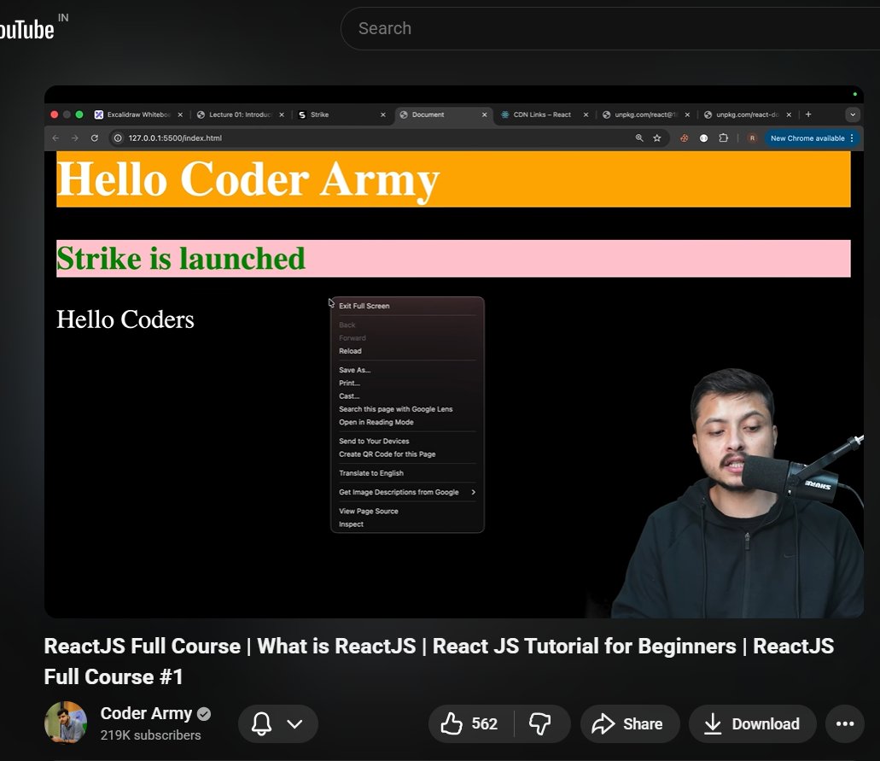The height and width of the screenshot is (761, 880).
Task: Click the back navigation arrow in Chrome
Action: click(x=55, y=138)
